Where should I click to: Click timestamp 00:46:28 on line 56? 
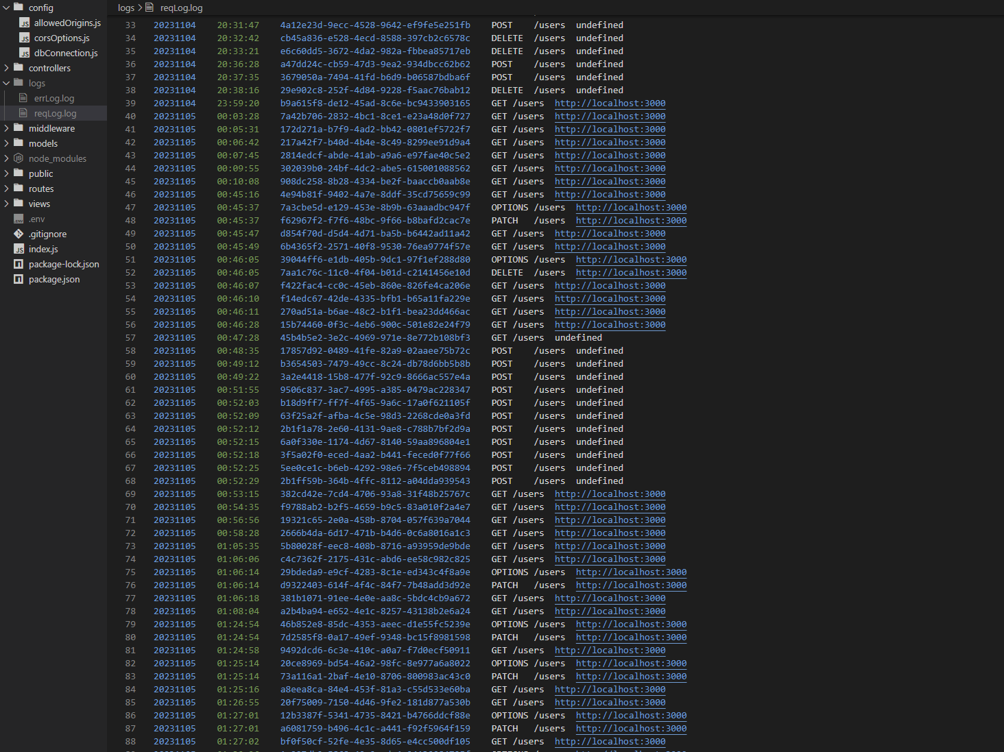238,325
